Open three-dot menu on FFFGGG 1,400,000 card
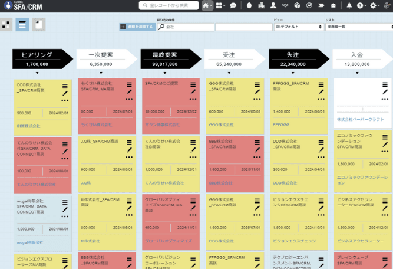 coord(321,99)
